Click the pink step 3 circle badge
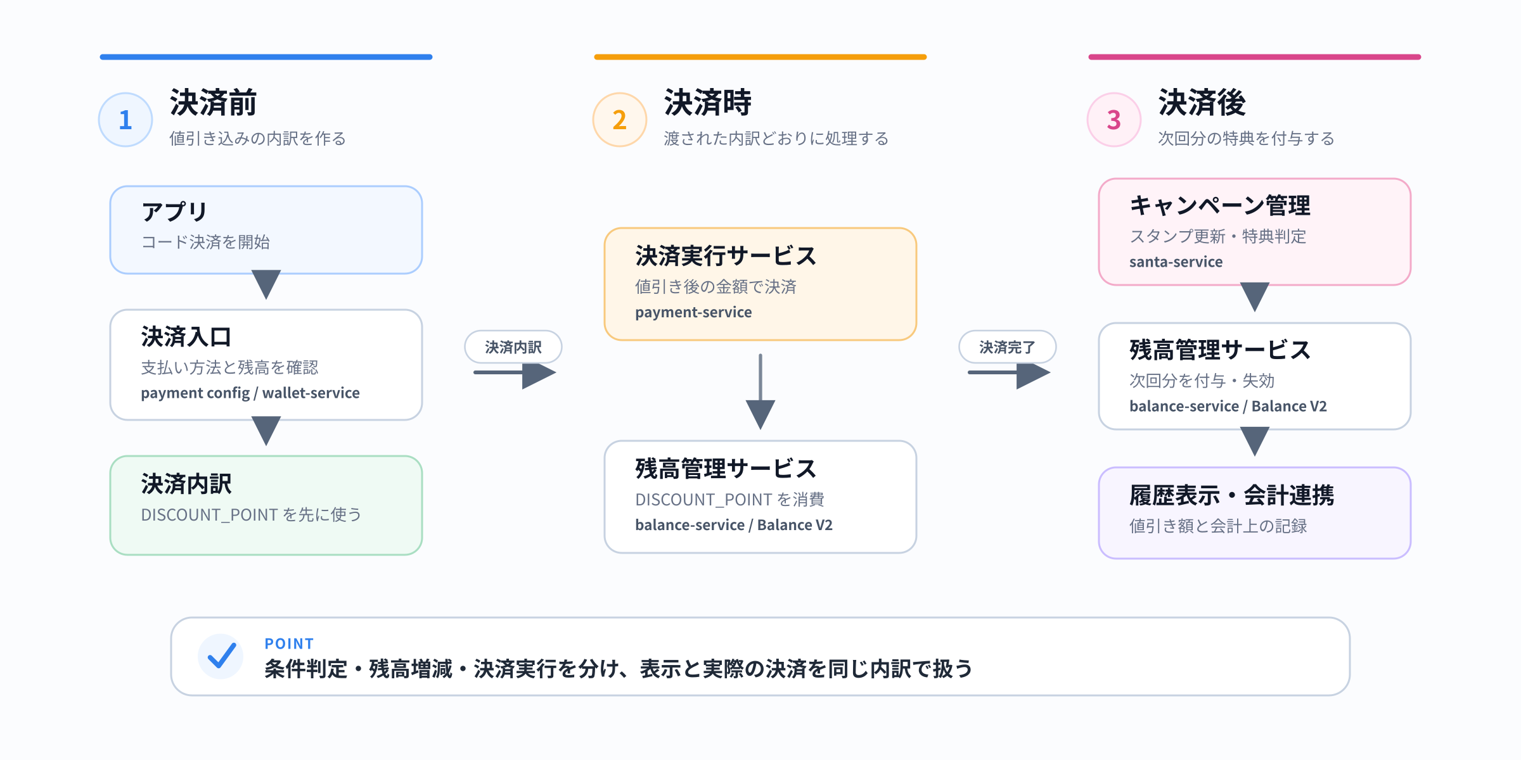Image resolution: width=1521 pixels, height=760 pixels. (1114, 120)
